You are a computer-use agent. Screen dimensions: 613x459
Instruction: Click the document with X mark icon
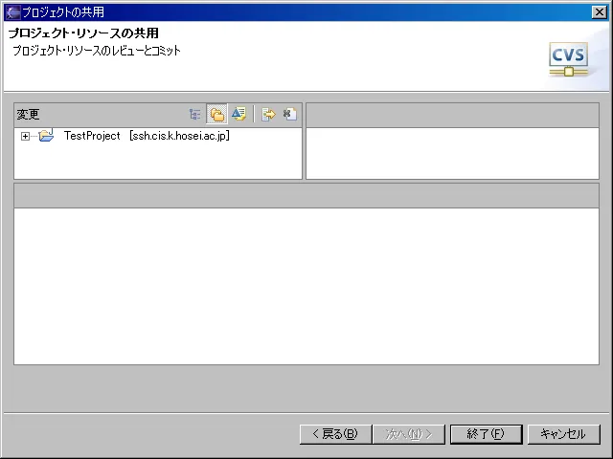point(288,115)
